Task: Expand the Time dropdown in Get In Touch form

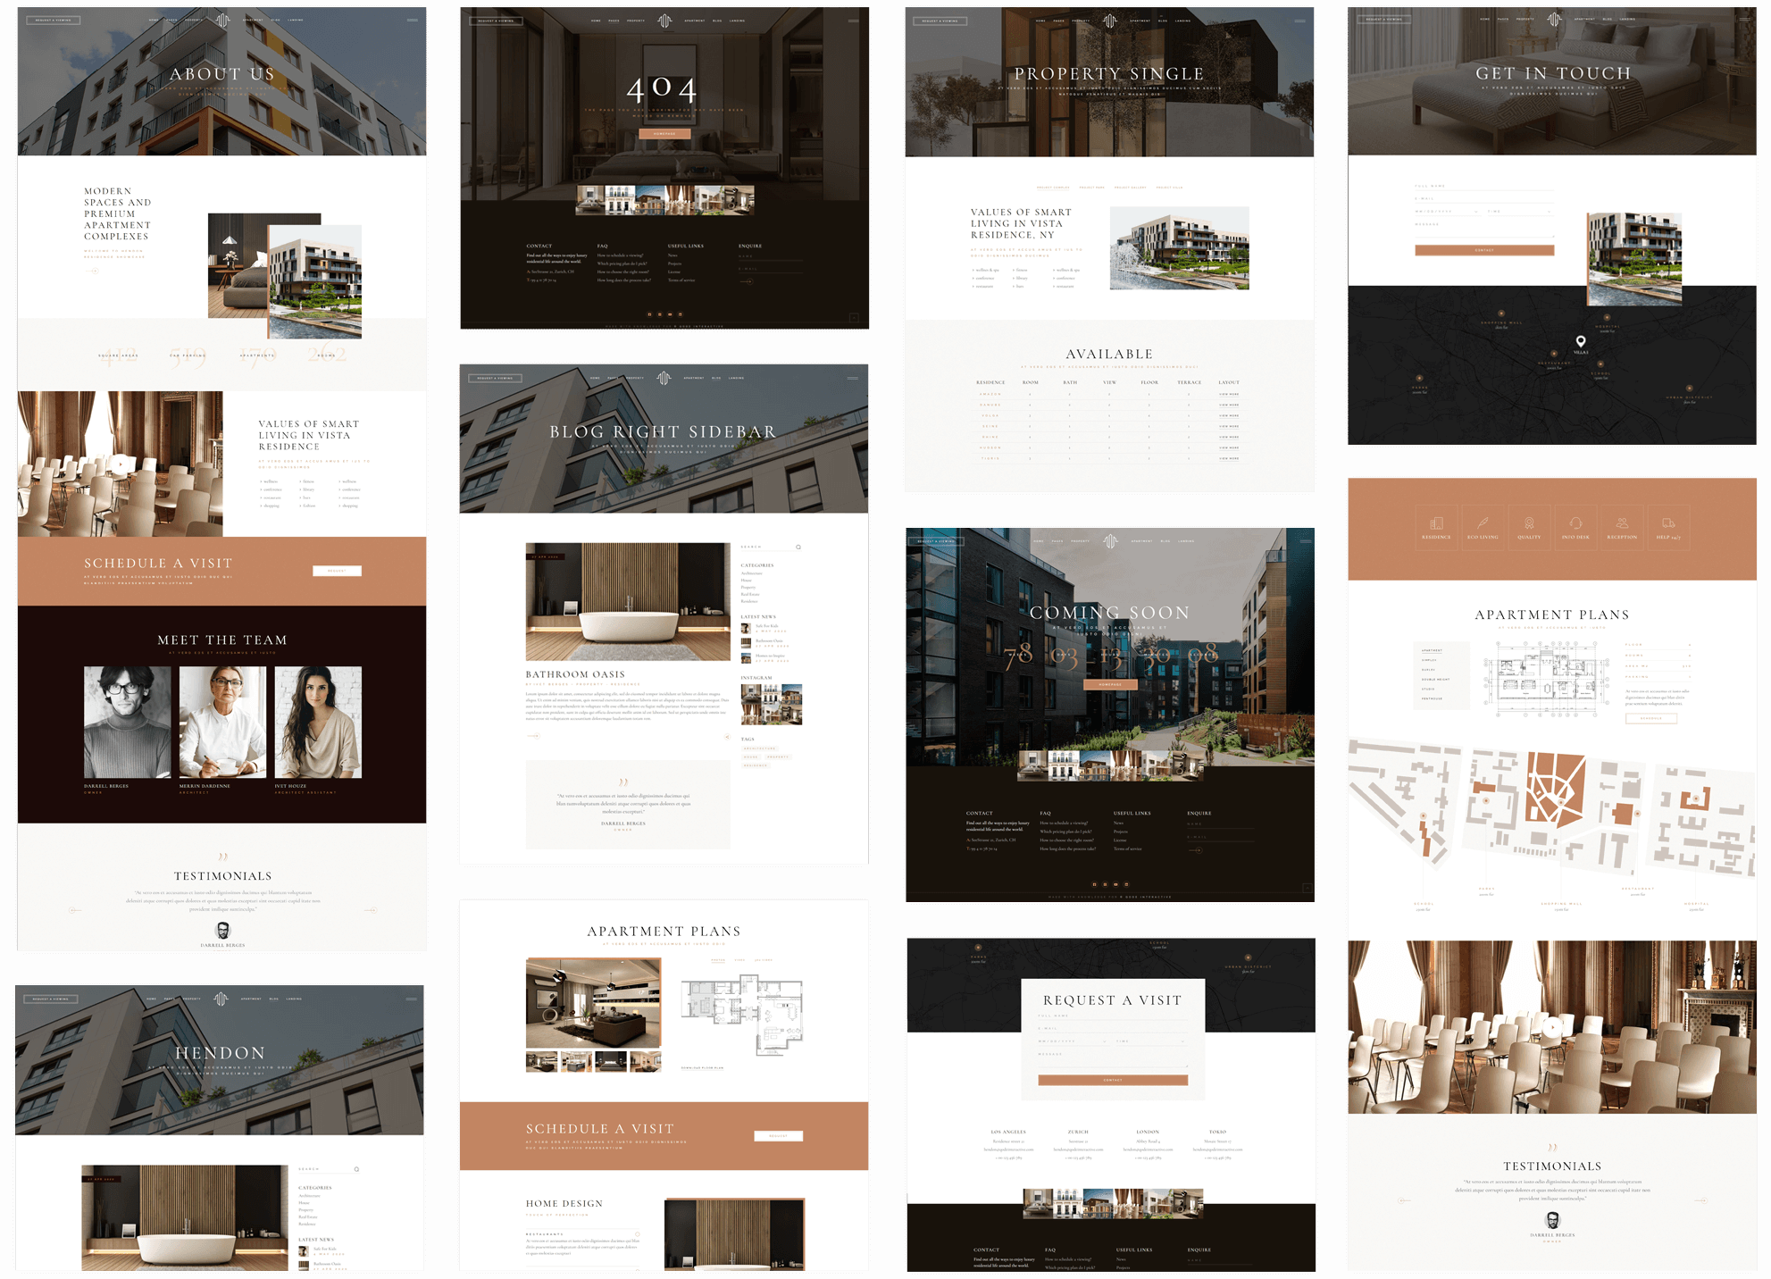Action: click(x=1521, y=212)
